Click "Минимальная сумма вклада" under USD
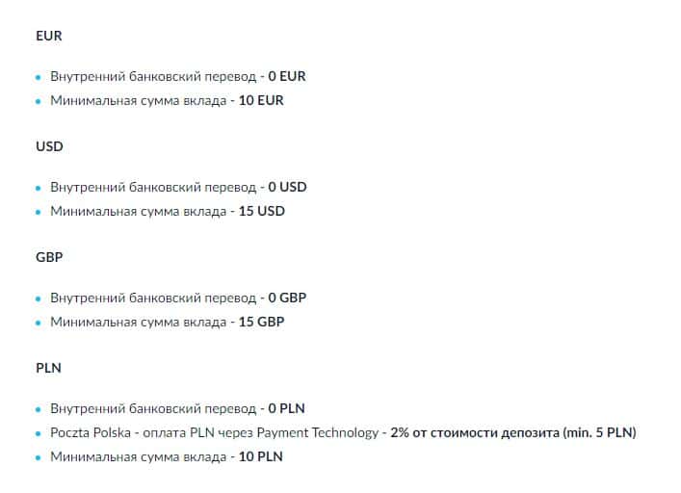Image resolution: width=681 pixels, height=493 pixels. click(139, 211)
